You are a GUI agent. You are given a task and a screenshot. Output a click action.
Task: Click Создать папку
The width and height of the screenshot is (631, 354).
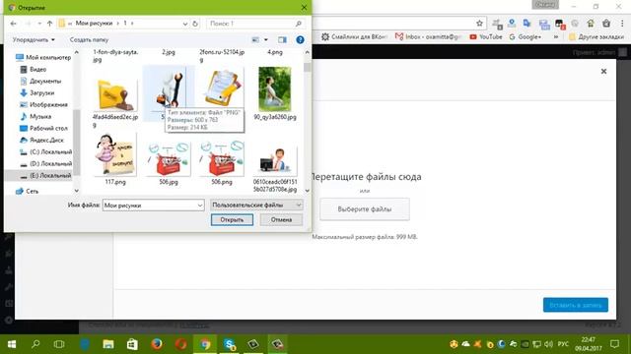89,39
